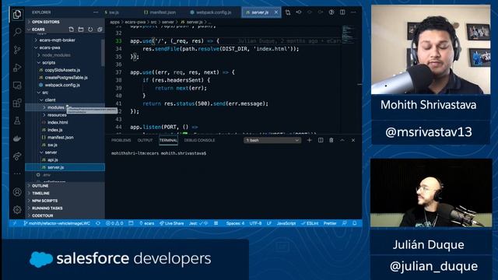Click the git branch name in status bar
Screen dimensions: 498x280
[57, 223]
